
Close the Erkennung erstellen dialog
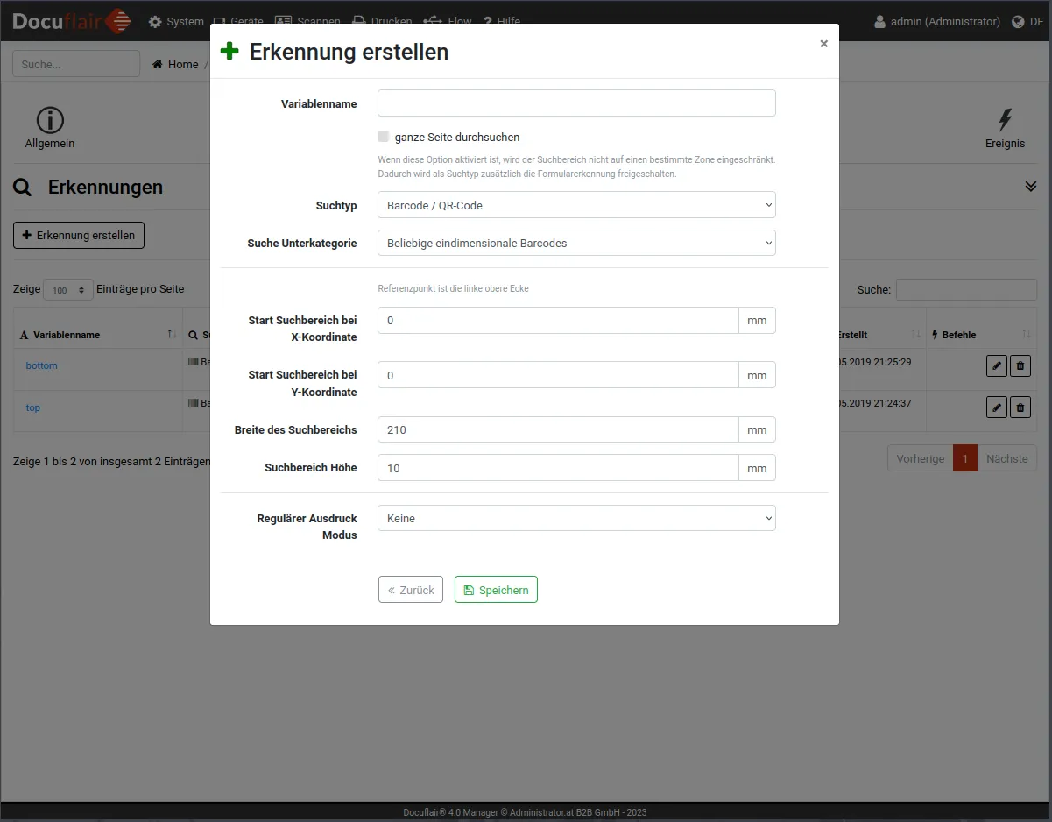point(823,44)
